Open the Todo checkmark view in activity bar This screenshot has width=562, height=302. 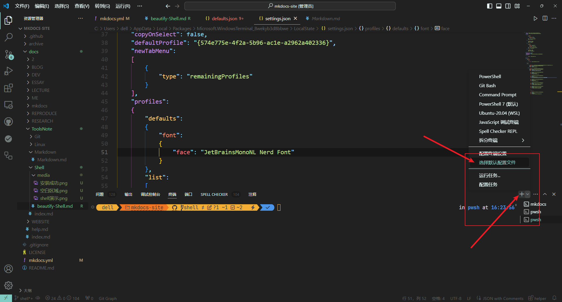pyautogui.click(x=8, y=139)
